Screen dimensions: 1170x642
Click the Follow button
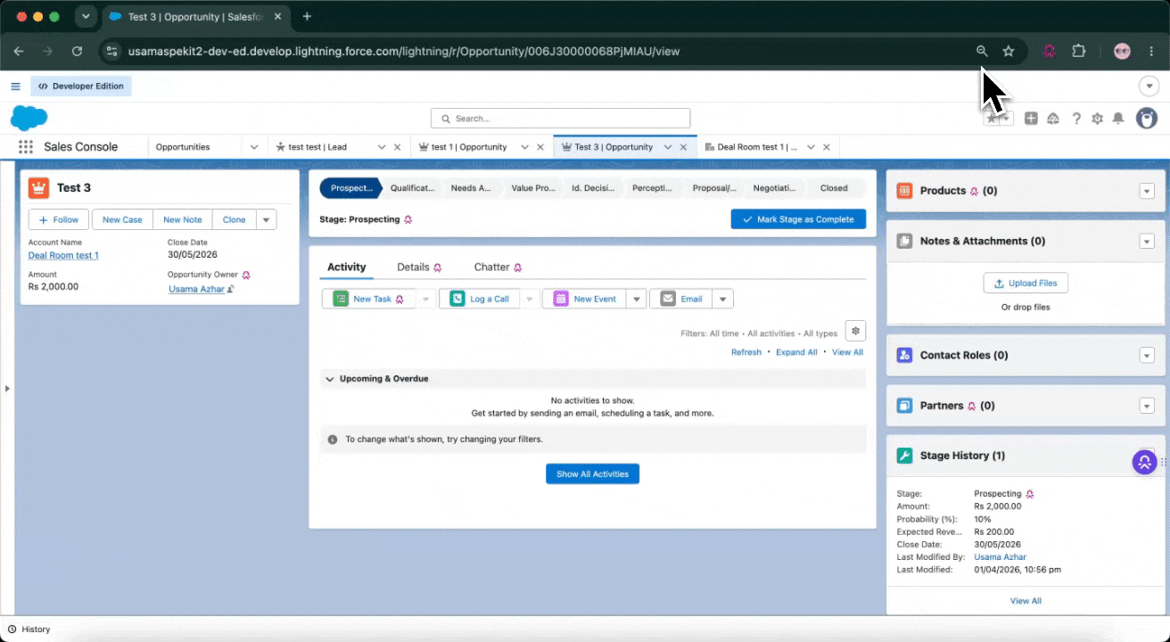pyautogui.click(x=59, y=219)
